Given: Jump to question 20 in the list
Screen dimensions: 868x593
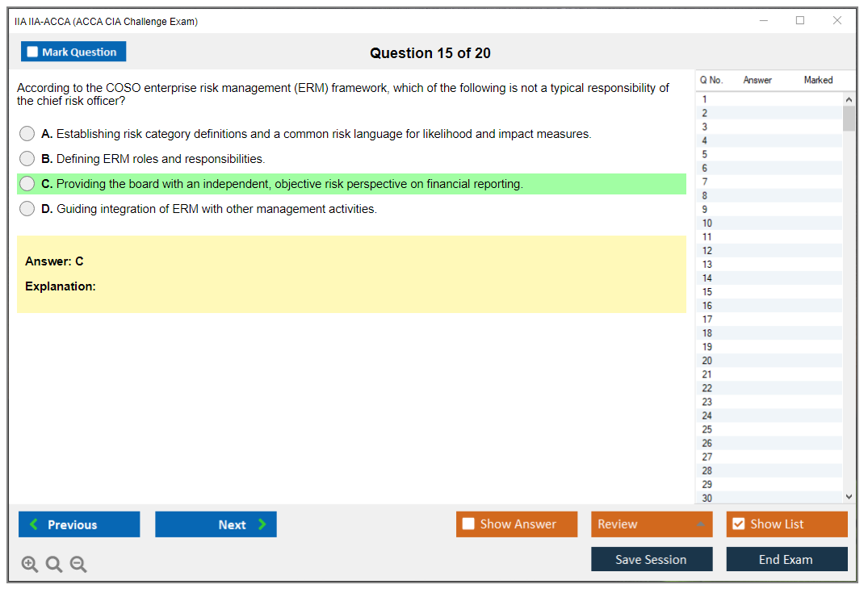Looking at the screenshot, I should [x=767, y=361].
